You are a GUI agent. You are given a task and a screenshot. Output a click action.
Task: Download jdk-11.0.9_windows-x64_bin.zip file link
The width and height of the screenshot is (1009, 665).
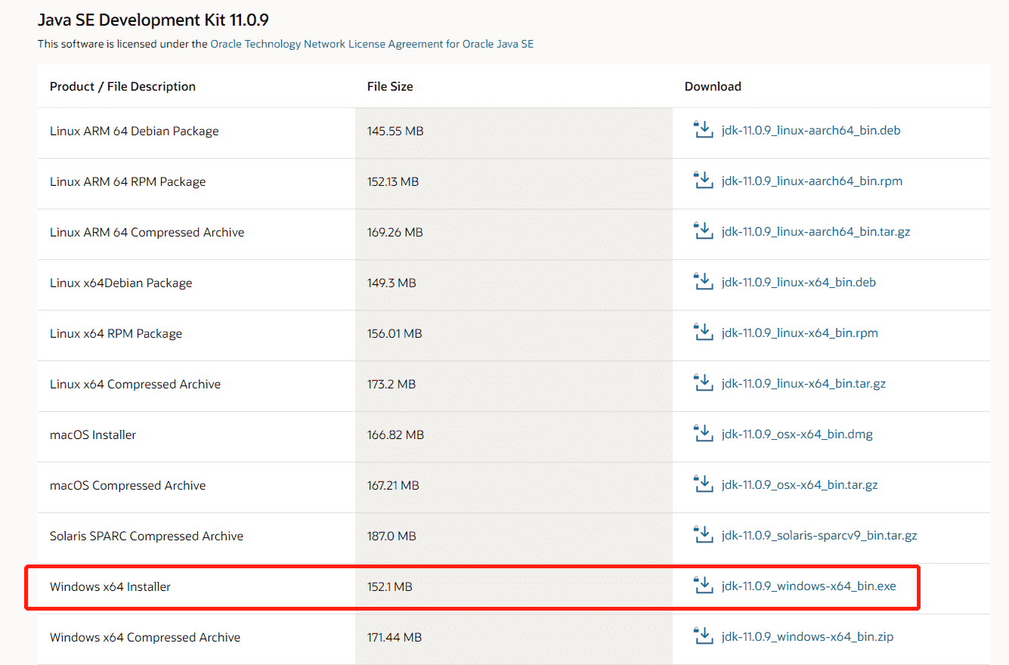(806, 637)
